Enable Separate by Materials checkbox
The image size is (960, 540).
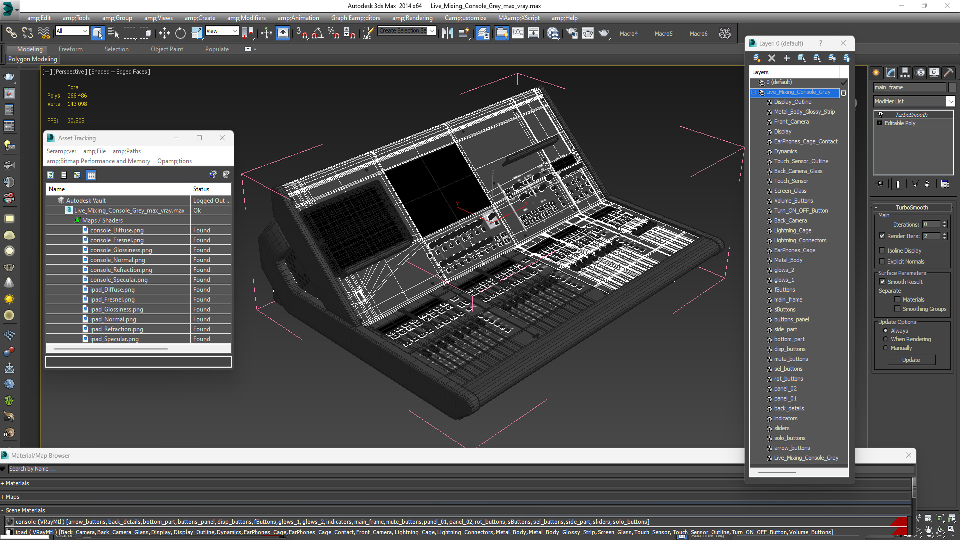coord(898,299)
